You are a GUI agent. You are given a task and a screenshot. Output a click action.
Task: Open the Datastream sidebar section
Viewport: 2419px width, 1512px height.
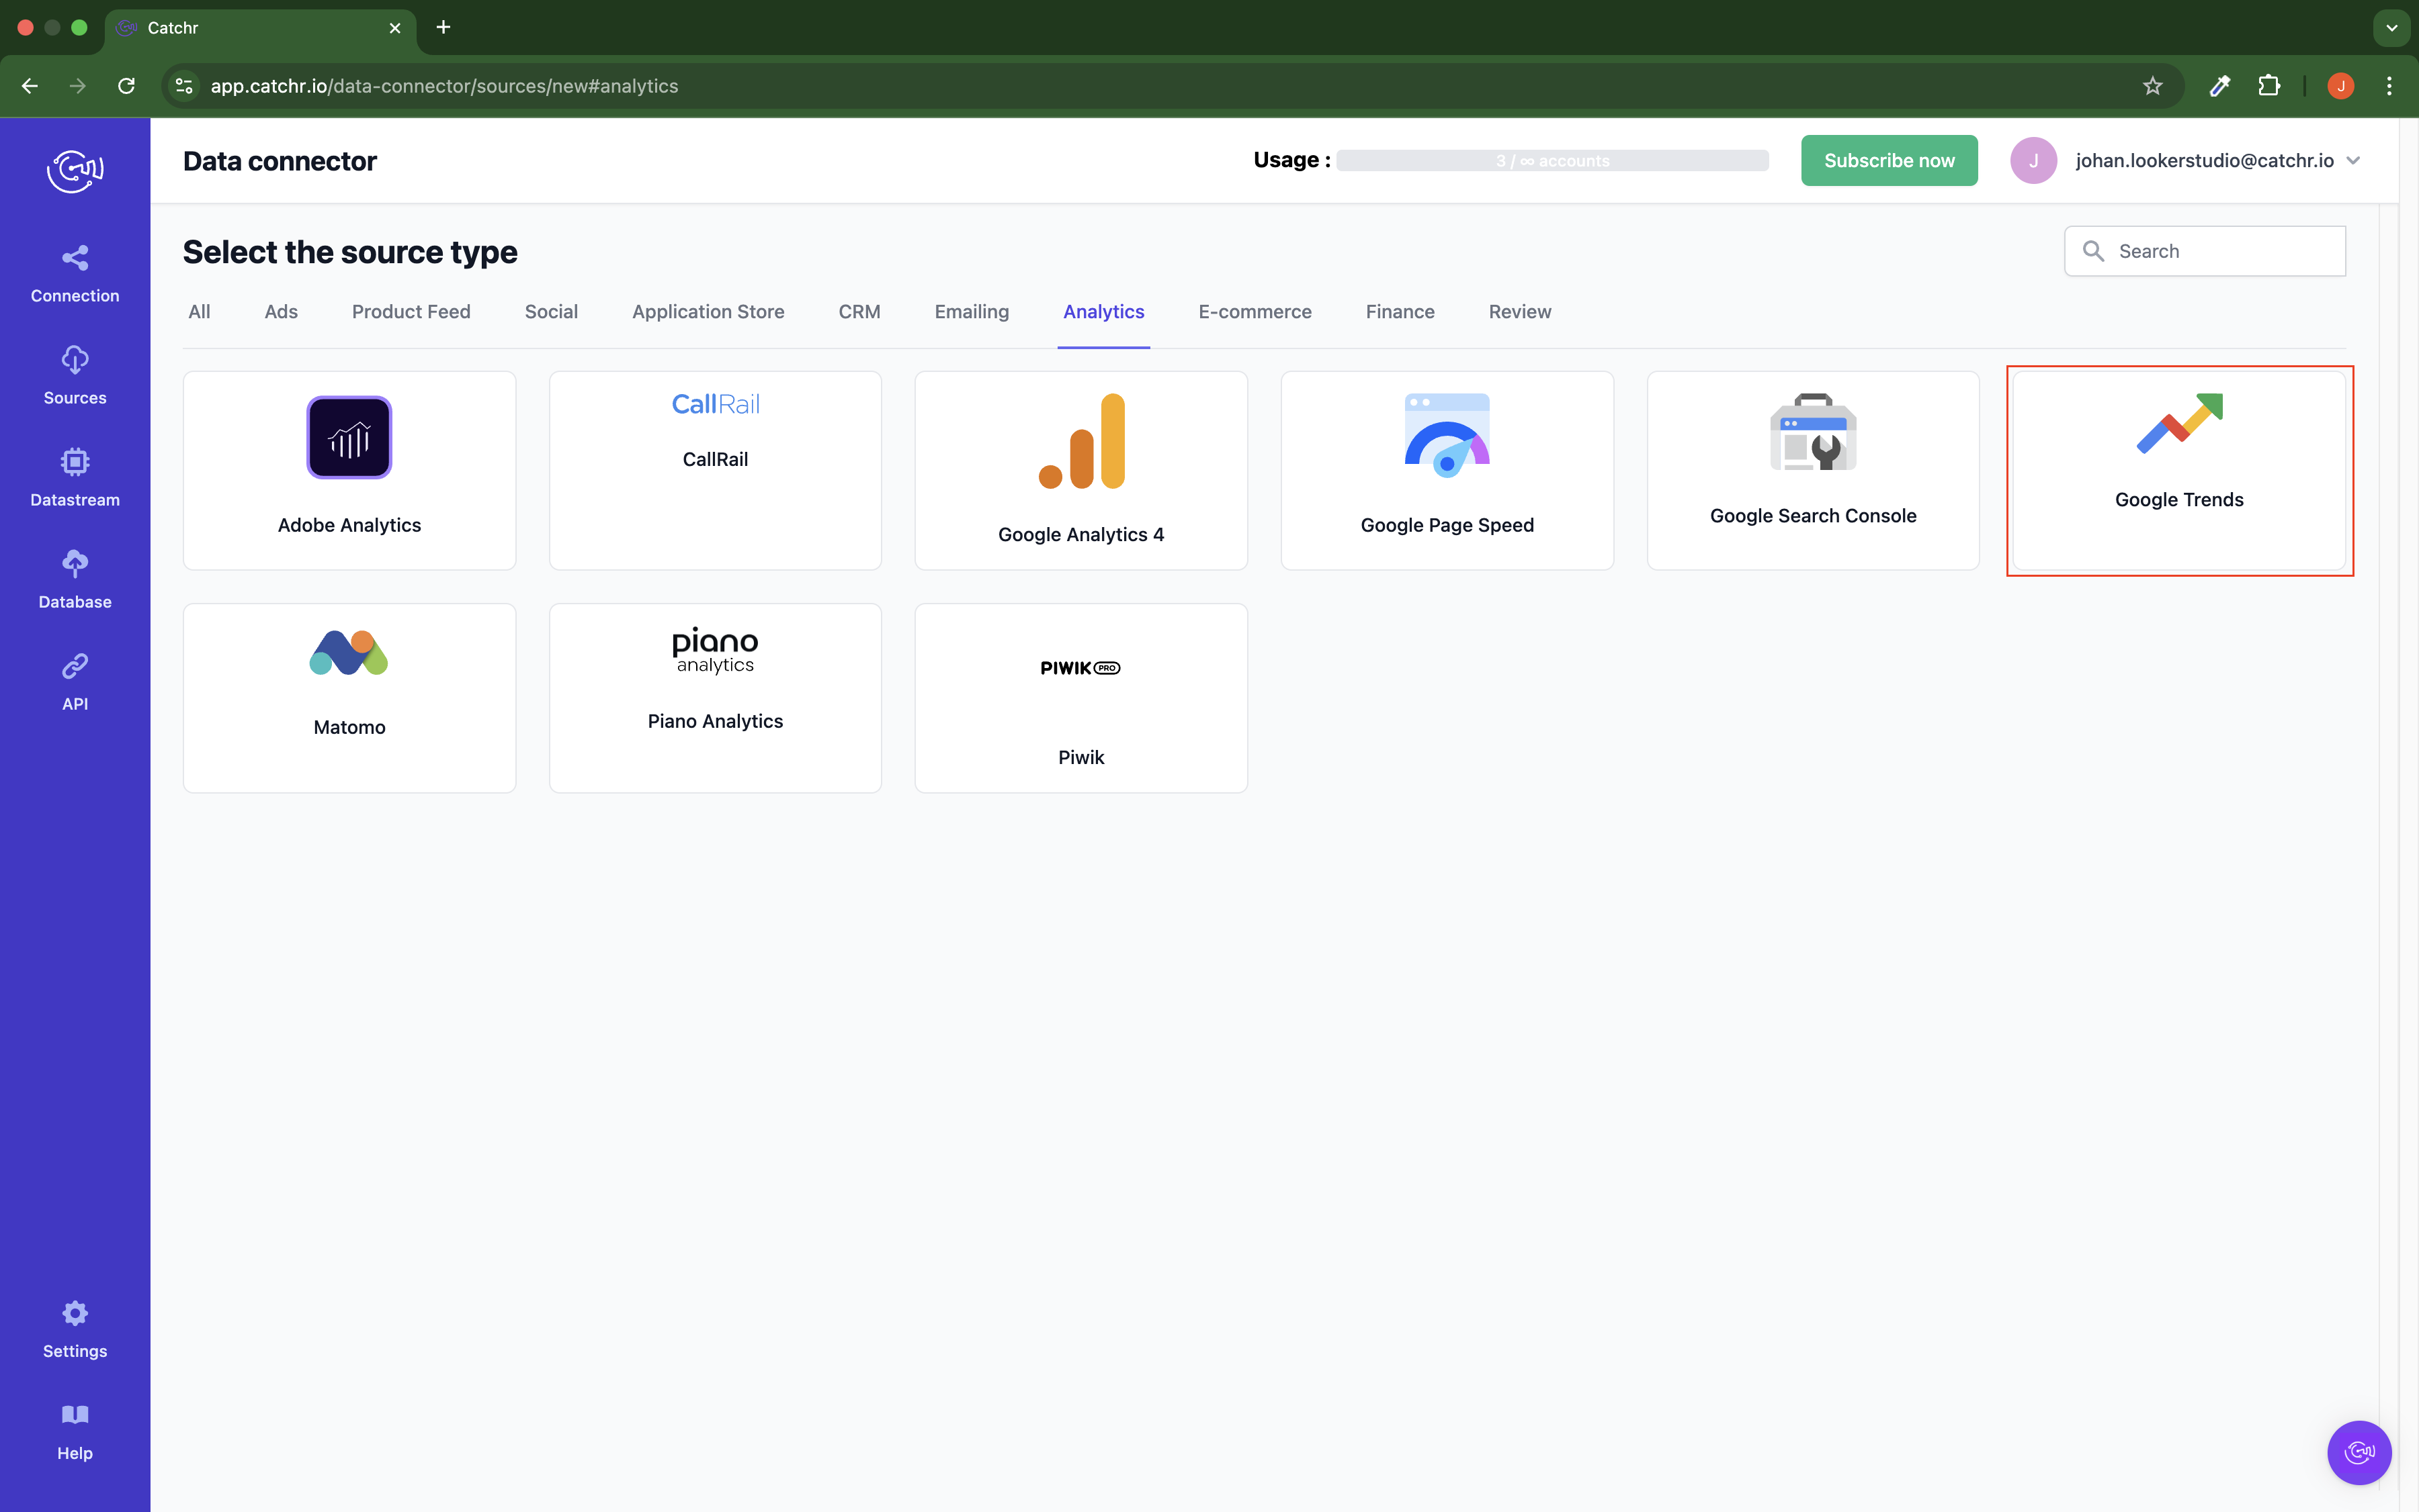click(x=75, y=478)
